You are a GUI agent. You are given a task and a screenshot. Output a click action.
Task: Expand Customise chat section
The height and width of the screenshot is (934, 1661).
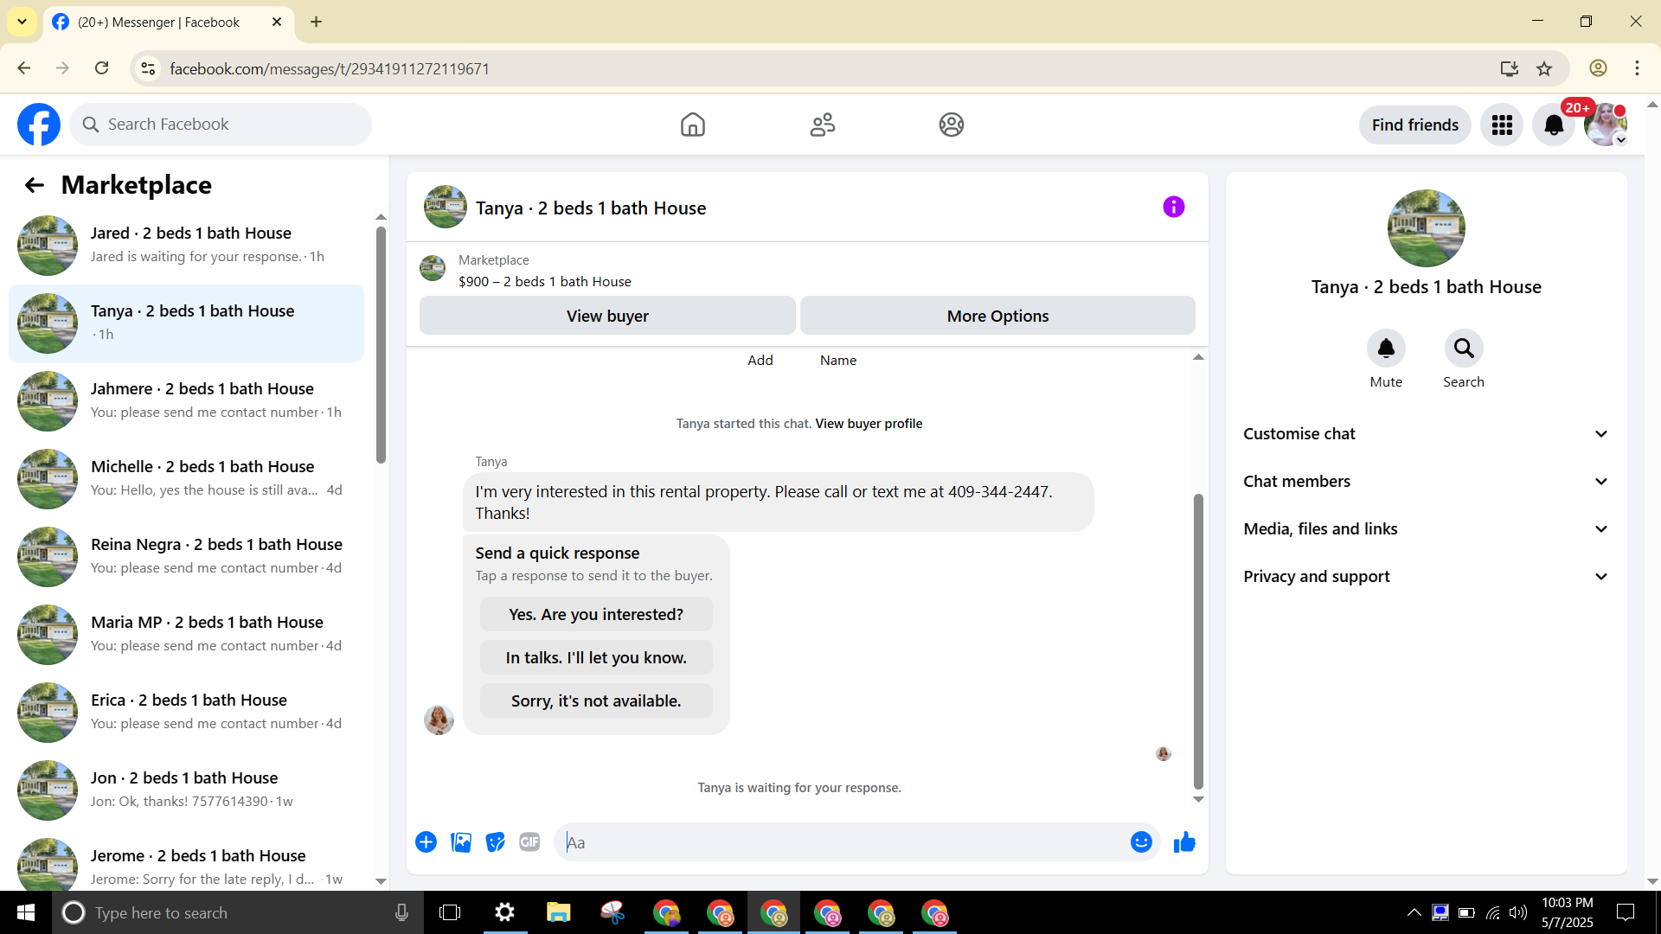1426,434
